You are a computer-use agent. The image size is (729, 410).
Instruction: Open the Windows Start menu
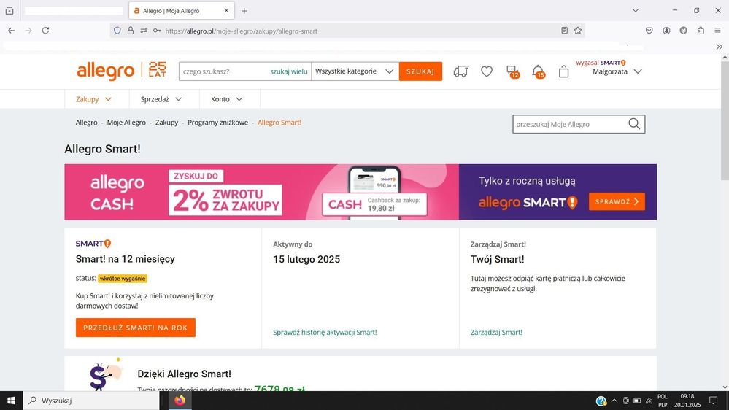point(11,401)
